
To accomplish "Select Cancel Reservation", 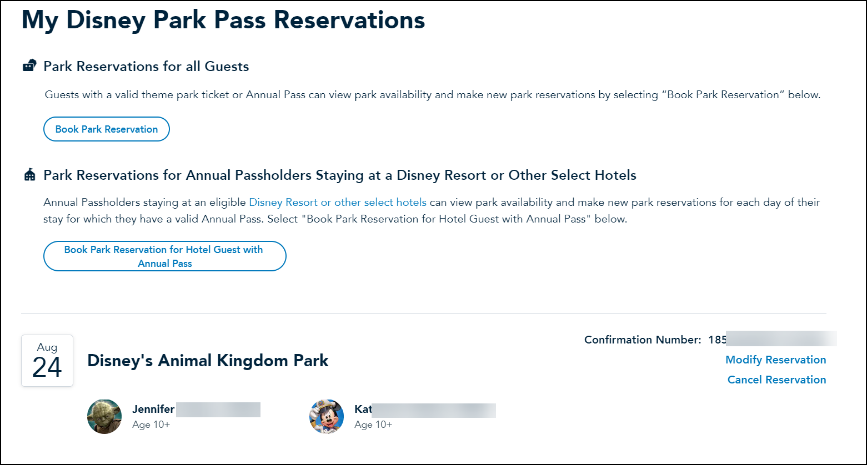I will [776, 380].
